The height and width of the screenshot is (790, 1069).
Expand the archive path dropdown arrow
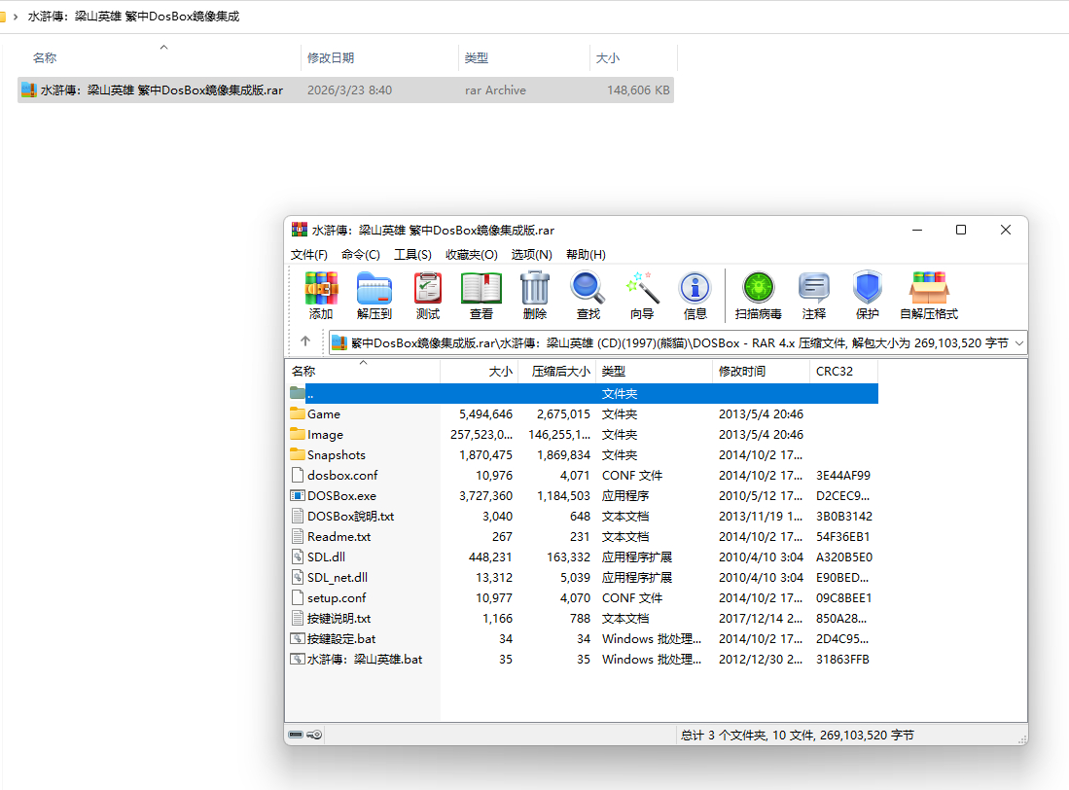pos(1018,342)
